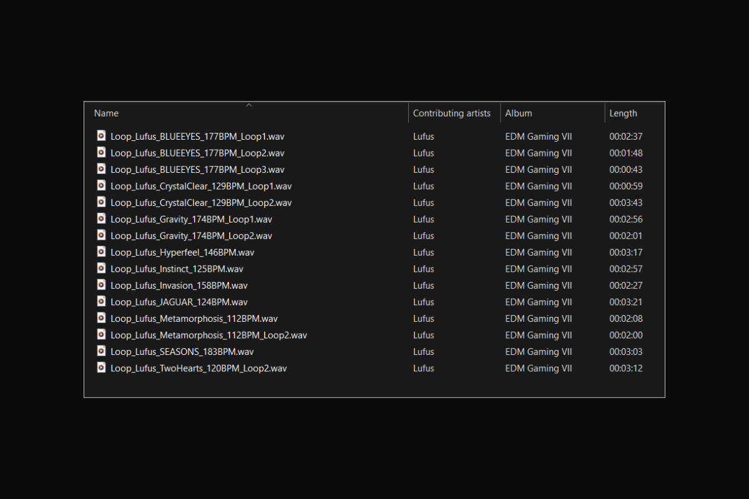Sort files by the Name column header

pos(106,114)
